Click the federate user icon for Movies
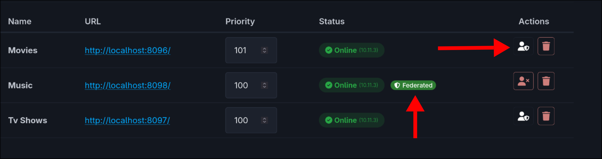 (523, 46)
